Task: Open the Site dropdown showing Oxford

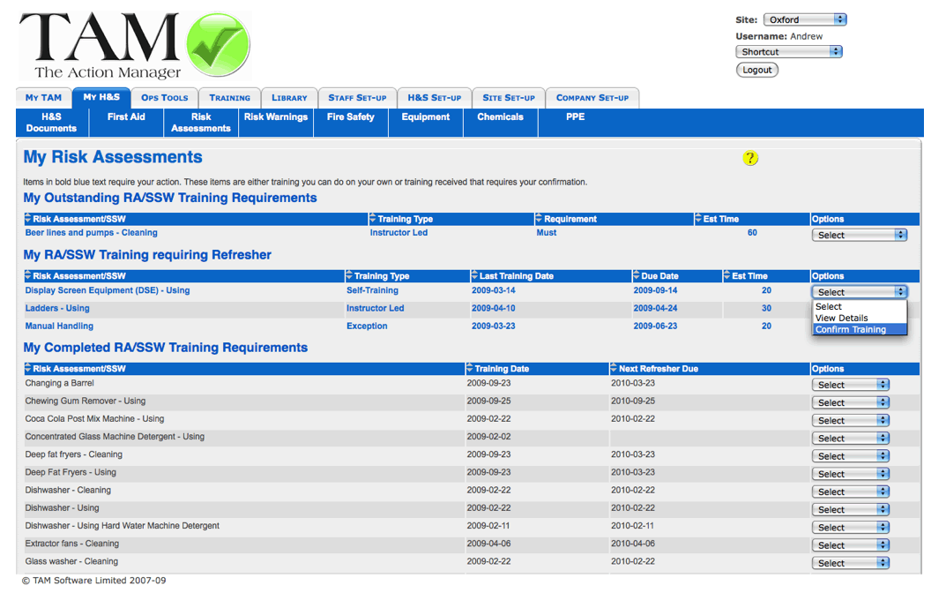Action: [804, 19]
